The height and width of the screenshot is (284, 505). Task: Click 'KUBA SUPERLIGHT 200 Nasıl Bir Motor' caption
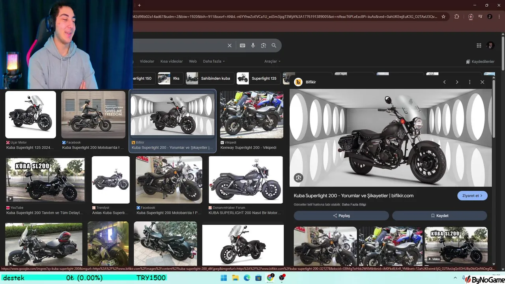[x=245, y=213]
